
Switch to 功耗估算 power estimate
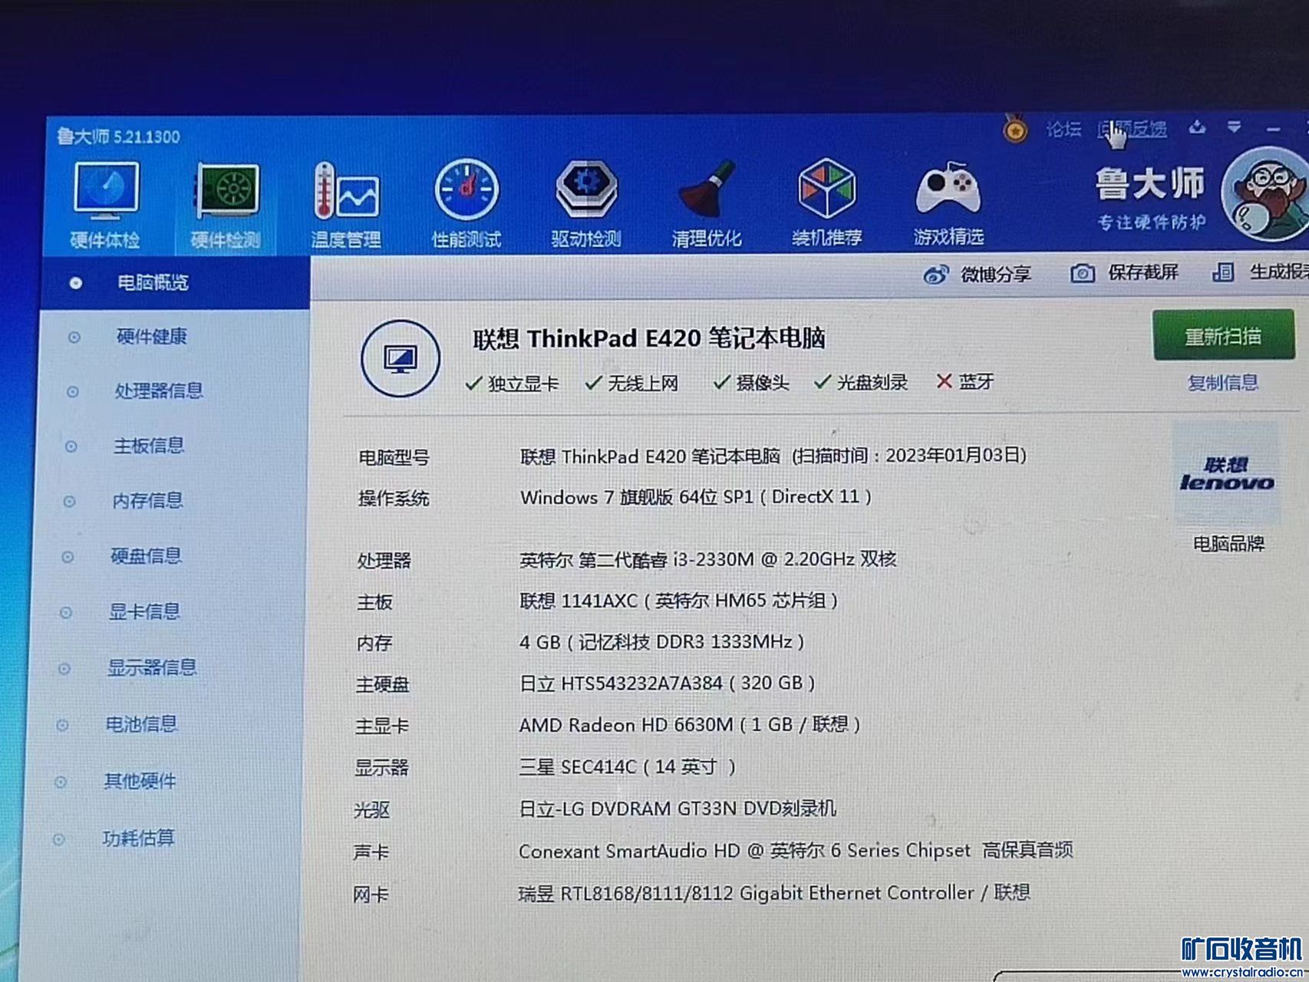[x=138, y=838]
